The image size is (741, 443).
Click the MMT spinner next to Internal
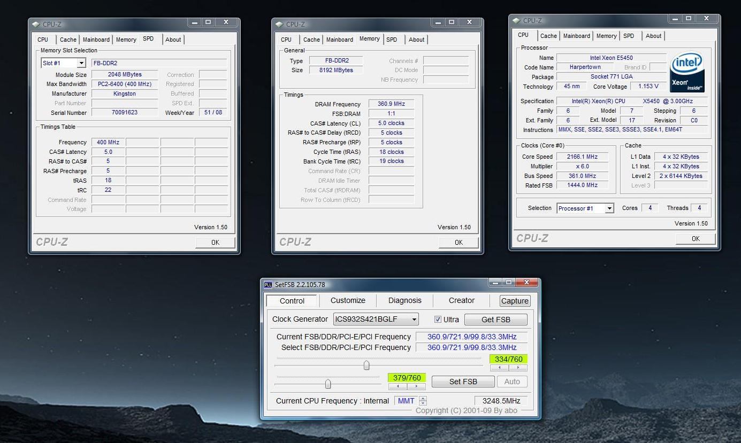(x=423, y=401)
